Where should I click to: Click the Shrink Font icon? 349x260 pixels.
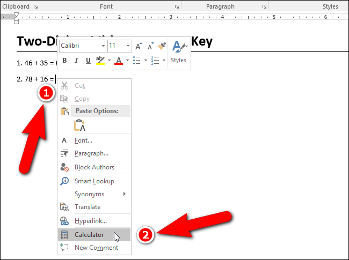151,46
